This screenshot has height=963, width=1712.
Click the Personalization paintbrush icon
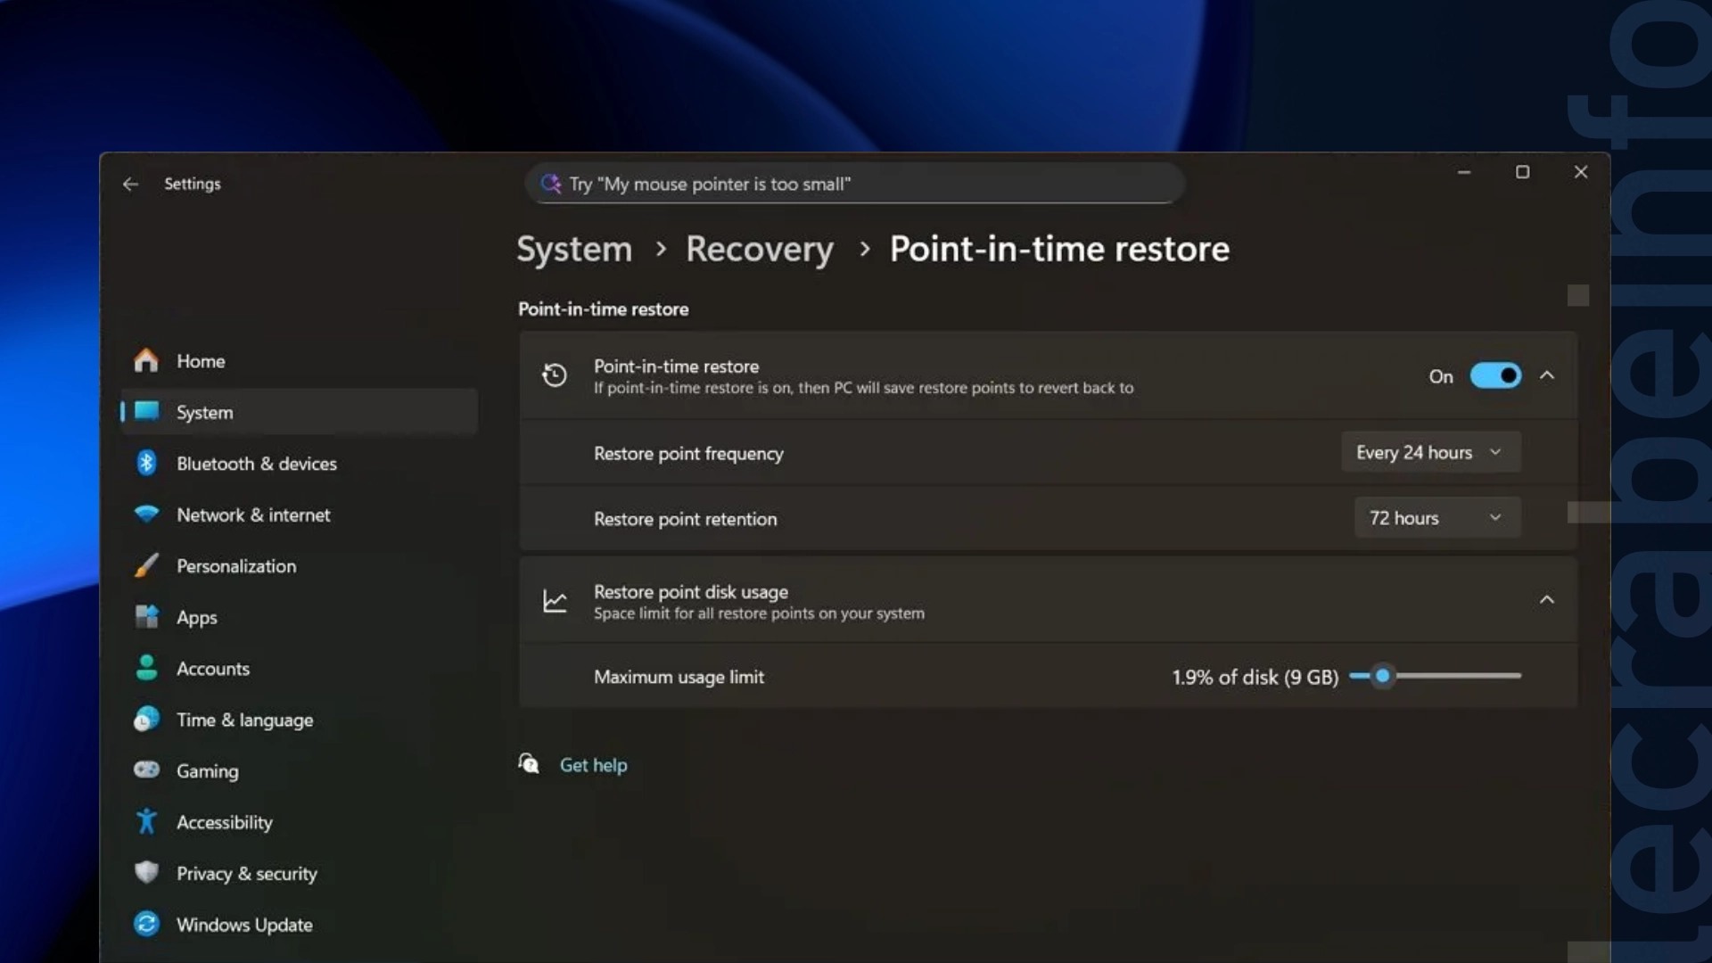(146, 565)
